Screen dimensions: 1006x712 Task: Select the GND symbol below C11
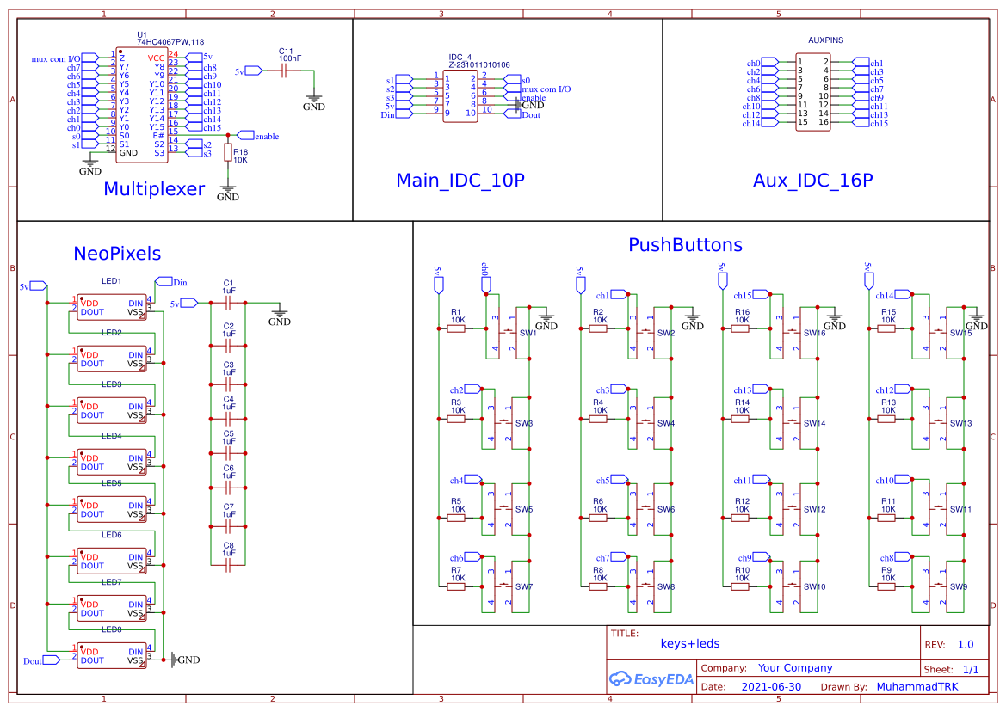click(x=313, y=96)
